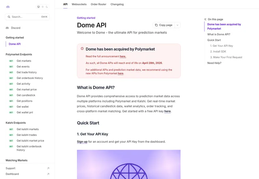Click the 'Kalshi Endpoints' sidebar header

point(16,123)
